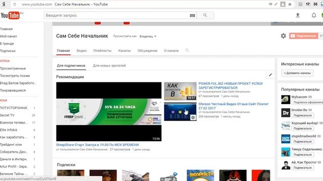Image resolution: width=323 pixels, height=181 pixels.
Task: Click the Droider.Ru channel avatar
Action: (x=286, y=113)
